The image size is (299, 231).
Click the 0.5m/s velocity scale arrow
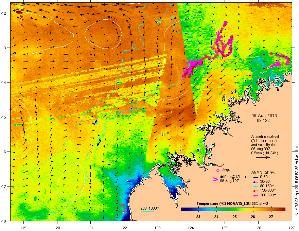[263, 157]
